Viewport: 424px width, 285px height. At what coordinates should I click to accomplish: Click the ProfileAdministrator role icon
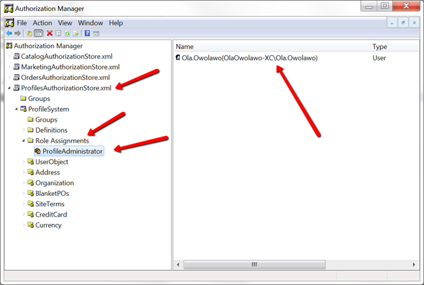[x=38, y=151]
